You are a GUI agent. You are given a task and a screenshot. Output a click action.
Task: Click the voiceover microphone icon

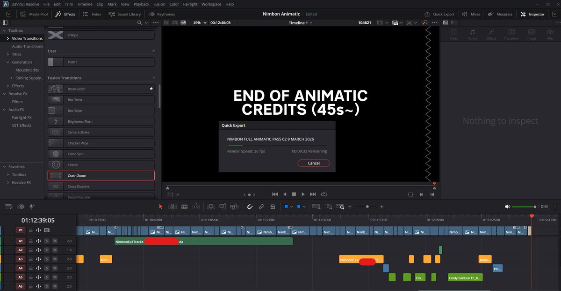point(32,206)
